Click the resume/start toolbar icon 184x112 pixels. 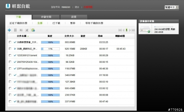(21, 30)
